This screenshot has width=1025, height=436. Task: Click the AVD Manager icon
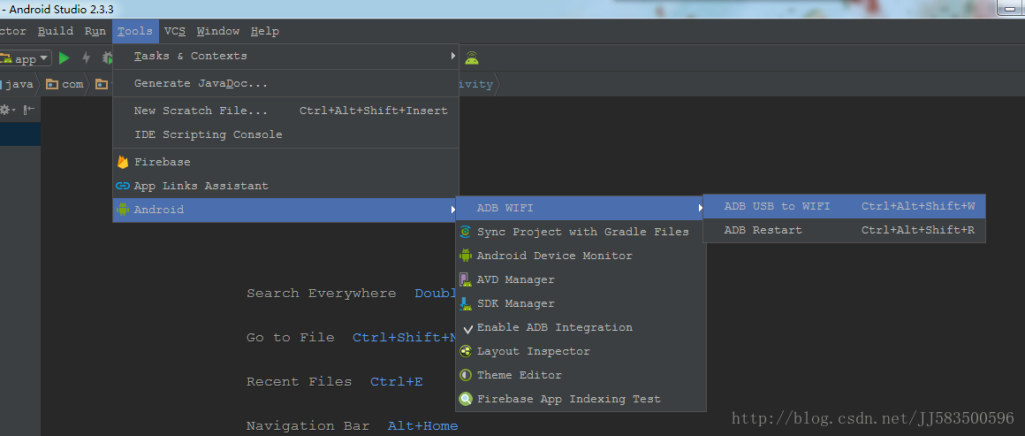[x=466, y=279]
